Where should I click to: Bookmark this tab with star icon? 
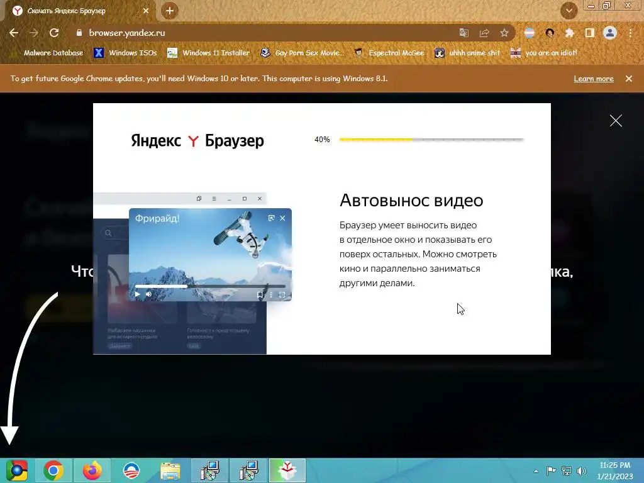point(504,33)
